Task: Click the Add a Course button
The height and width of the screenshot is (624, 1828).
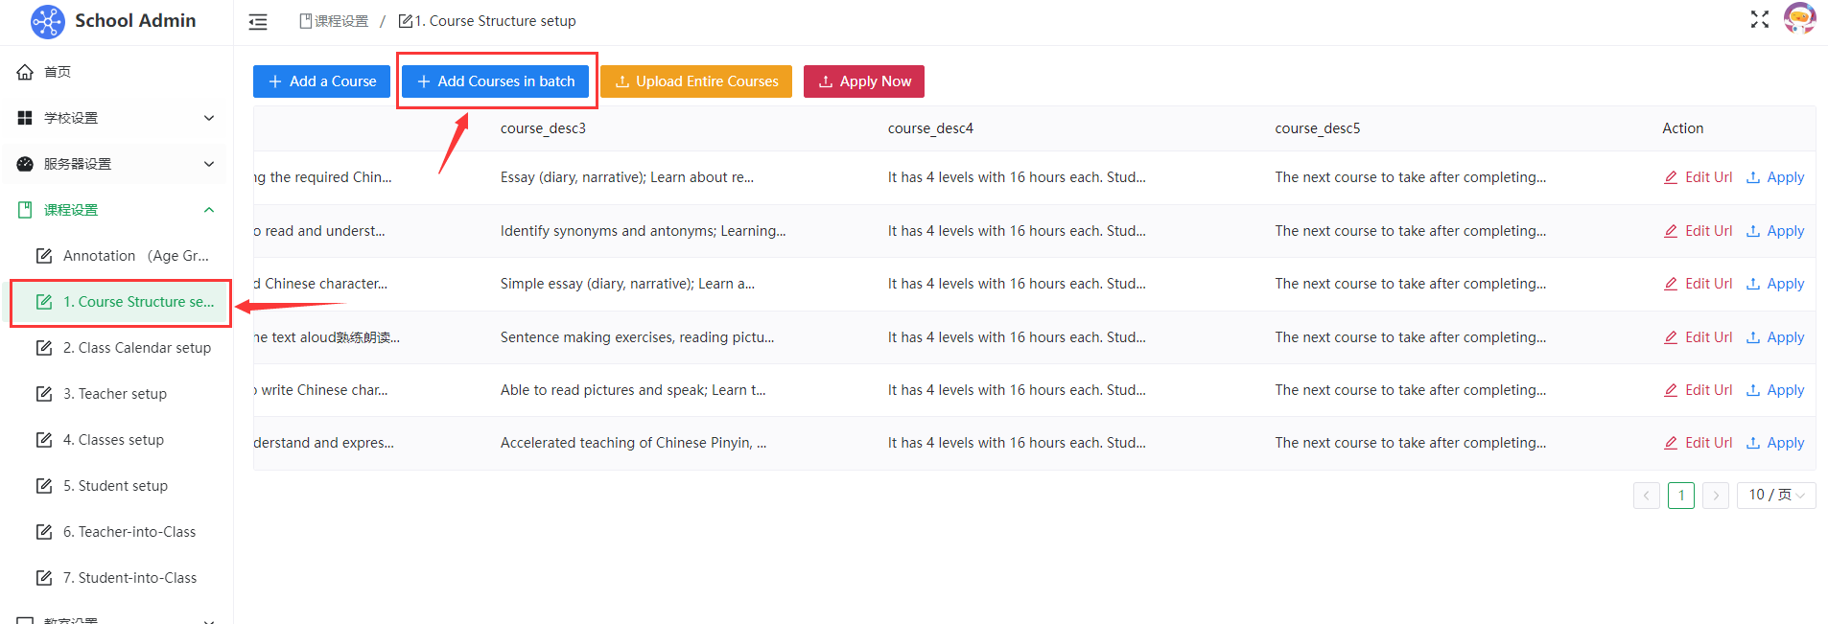Action: [321, 81]
